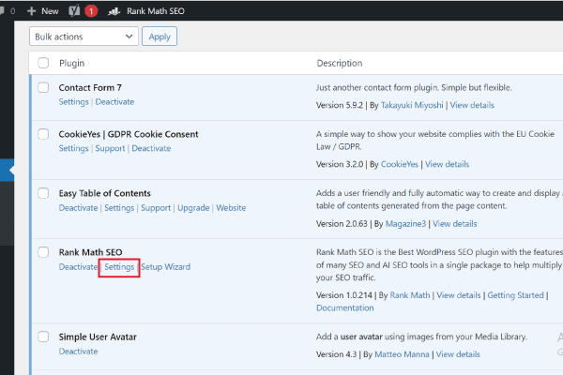Open Rank Math Getting Started link
Viewport: 563px width, 375px height.
click(x=515, y=295)
